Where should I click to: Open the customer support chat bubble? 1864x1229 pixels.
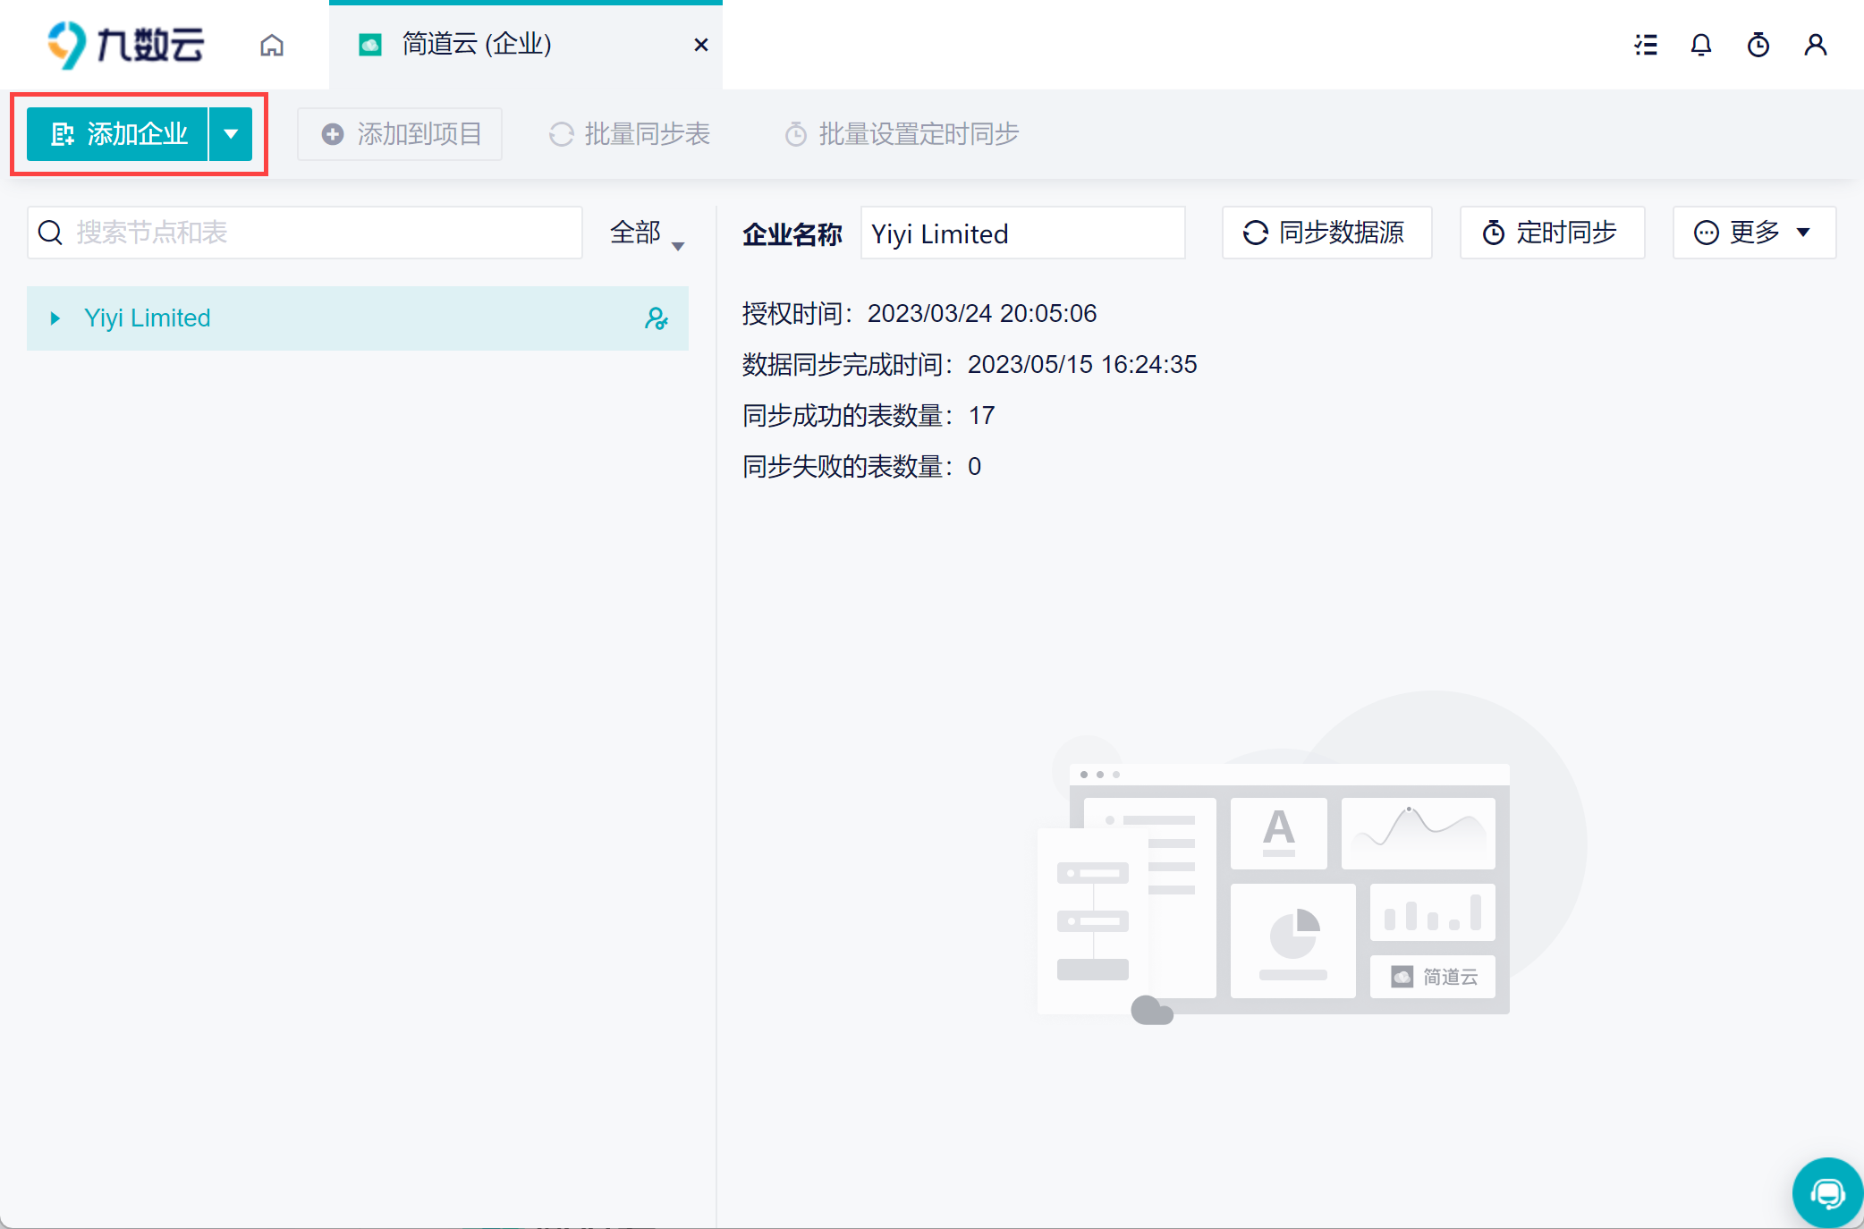1826,1192
